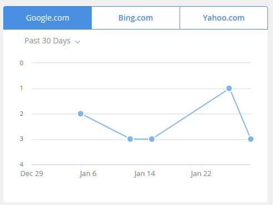The height and width of the screenshot is (205, 273).
Task: Click the rank 3 point just after Jan 14
Action: point(152,139)
